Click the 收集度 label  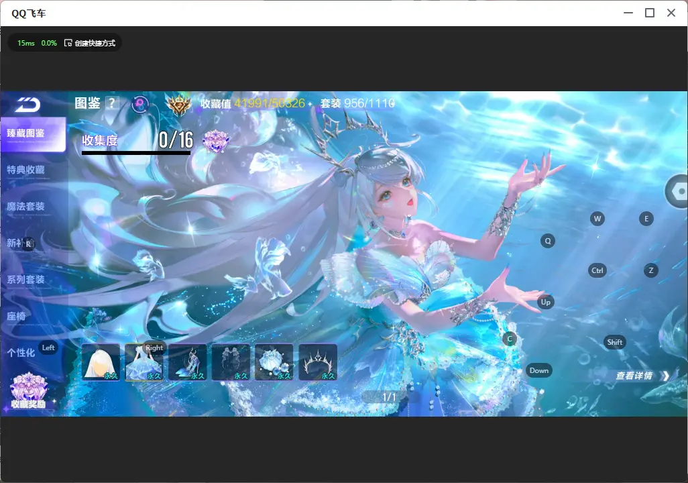coord(100,140)
